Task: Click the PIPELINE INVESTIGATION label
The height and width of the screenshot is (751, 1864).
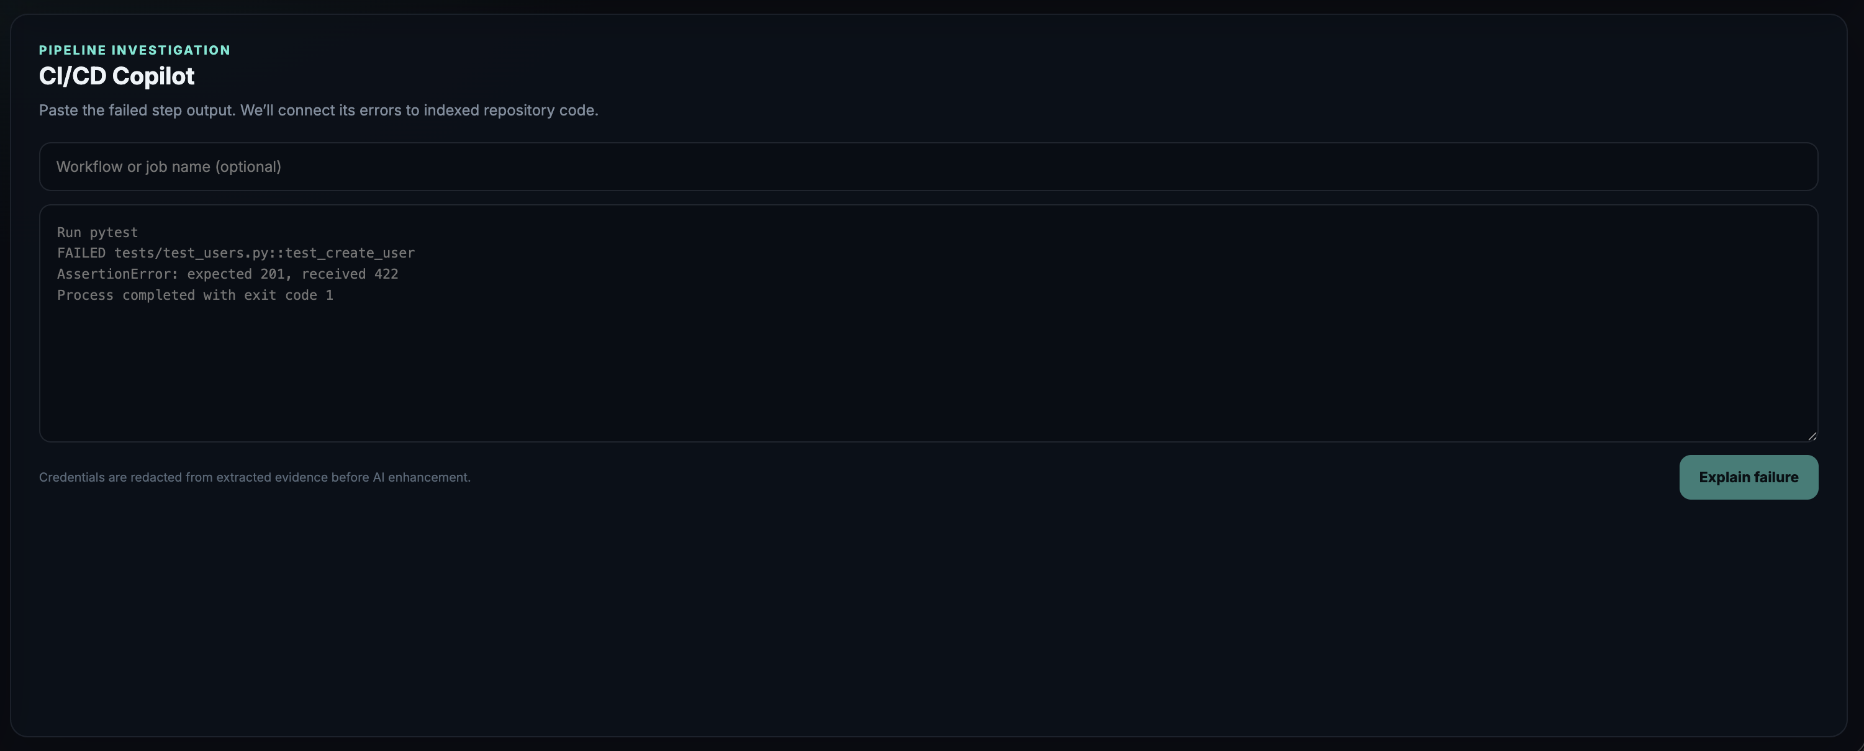Action: [135, 50]
